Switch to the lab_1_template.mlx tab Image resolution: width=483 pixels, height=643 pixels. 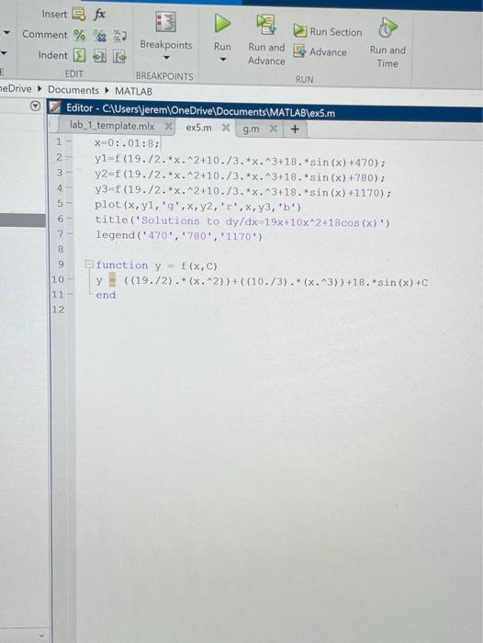coord(112,126)
